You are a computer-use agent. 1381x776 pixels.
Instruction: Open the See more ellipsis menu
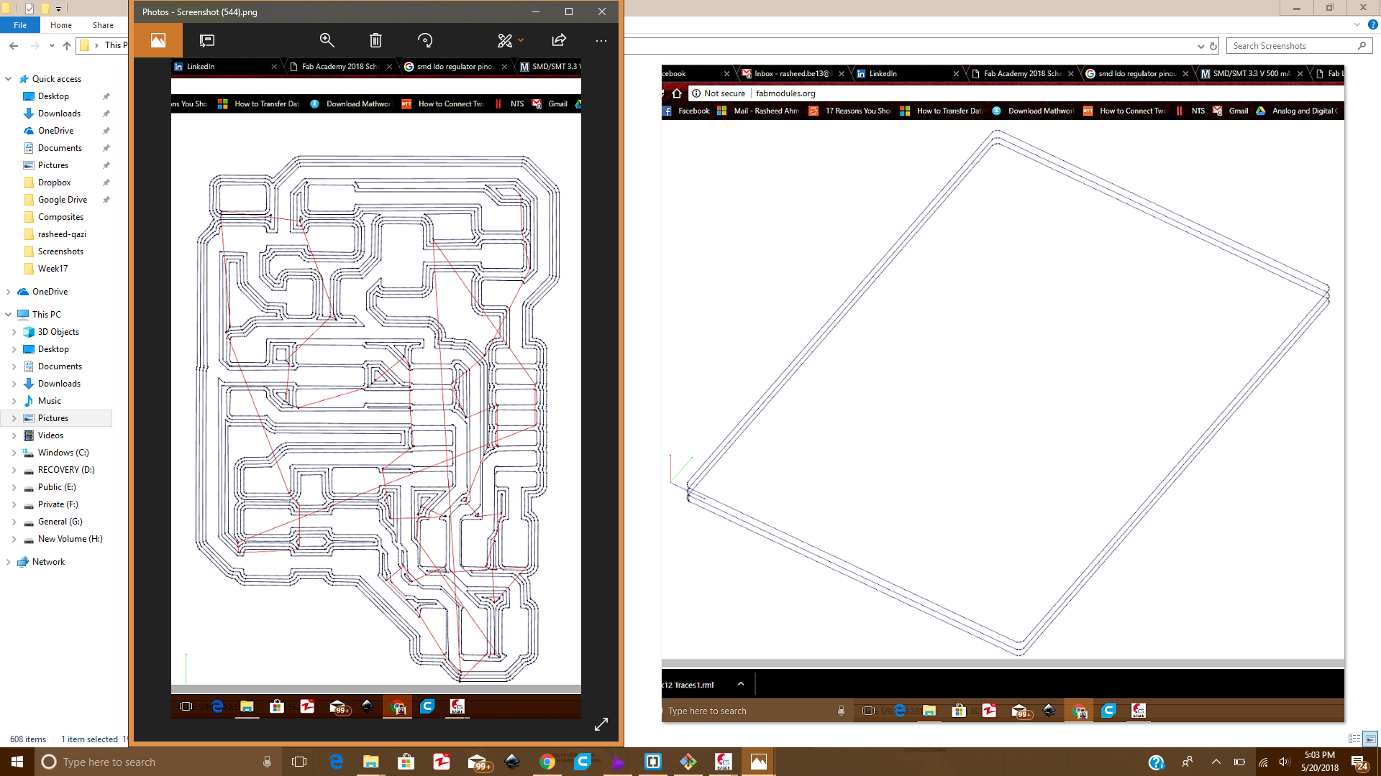pos(601,40)
